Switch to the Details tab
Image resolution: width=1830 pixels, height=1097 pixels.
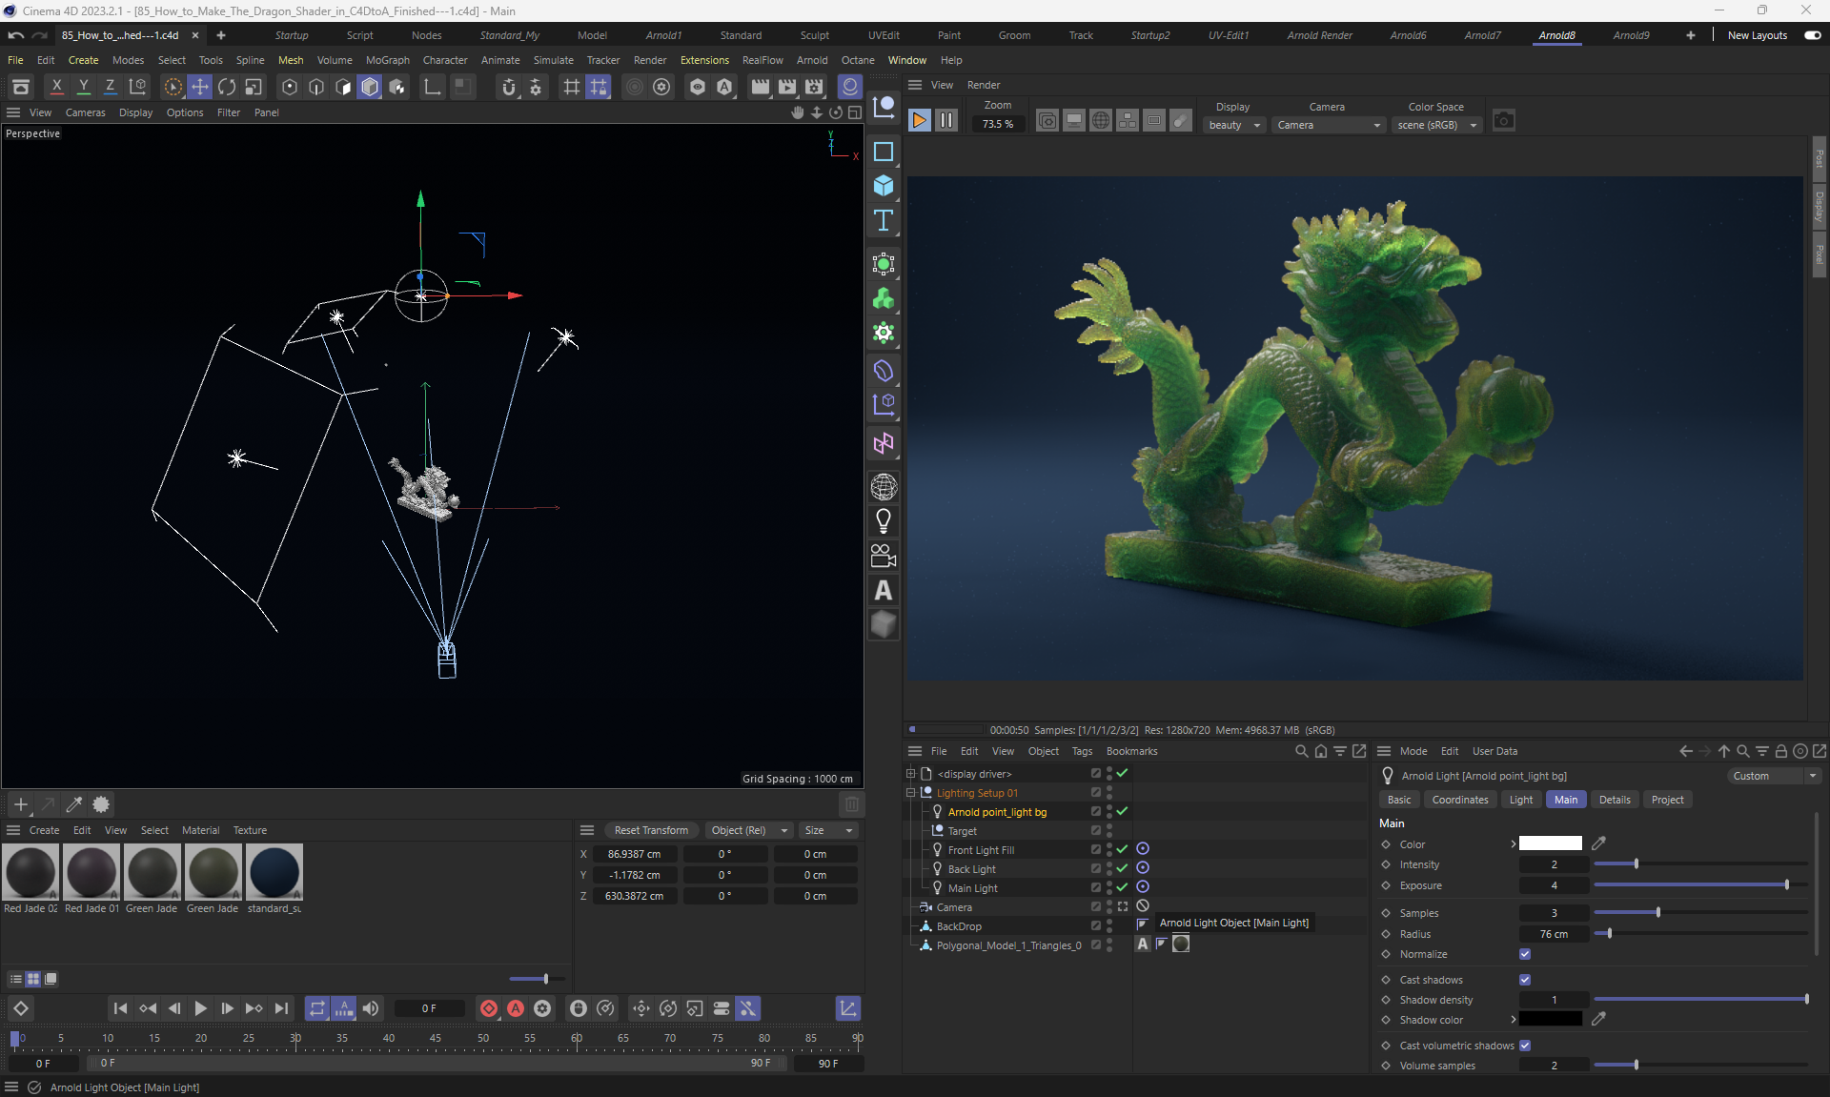(1614, 800)
